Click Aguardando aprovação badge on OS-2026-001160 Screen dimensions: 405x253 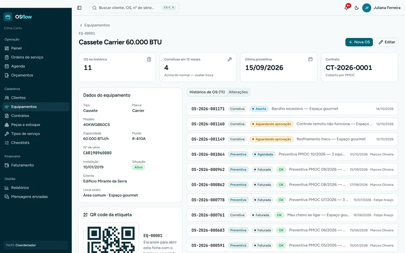(x=271, y=124)
